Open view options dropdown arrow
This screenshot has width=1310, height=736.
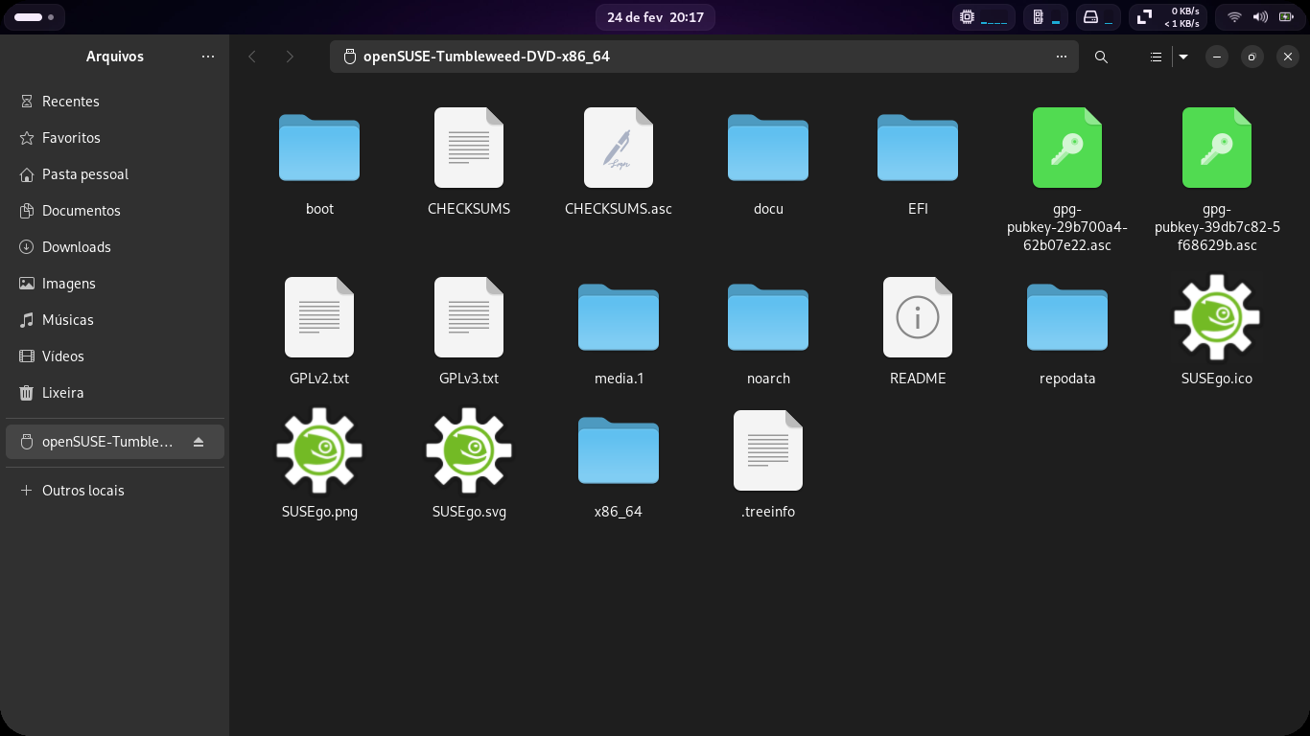click(1183, 57)
